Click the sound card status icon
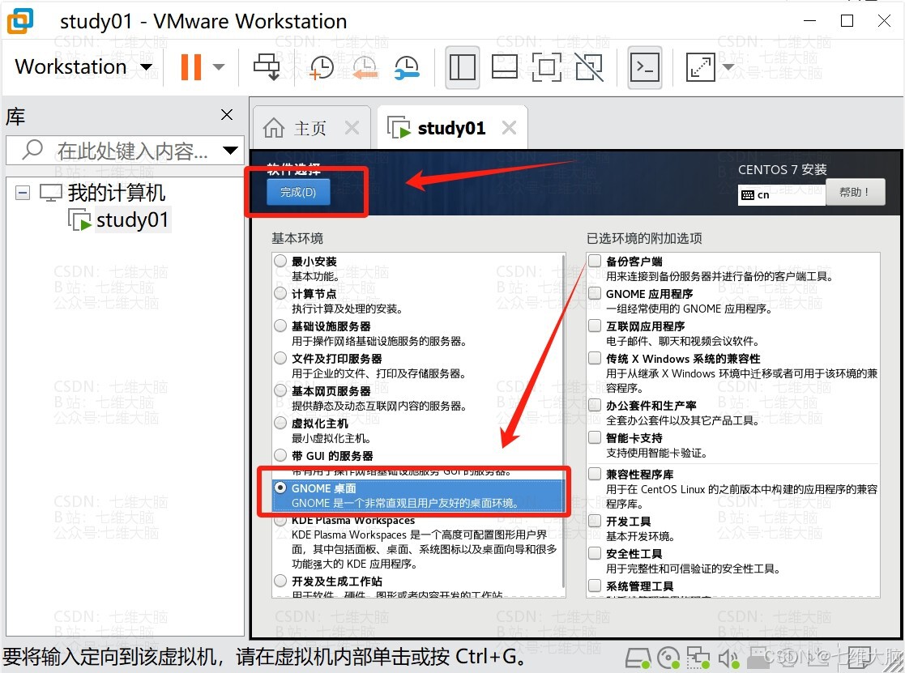 click(728, 658)
